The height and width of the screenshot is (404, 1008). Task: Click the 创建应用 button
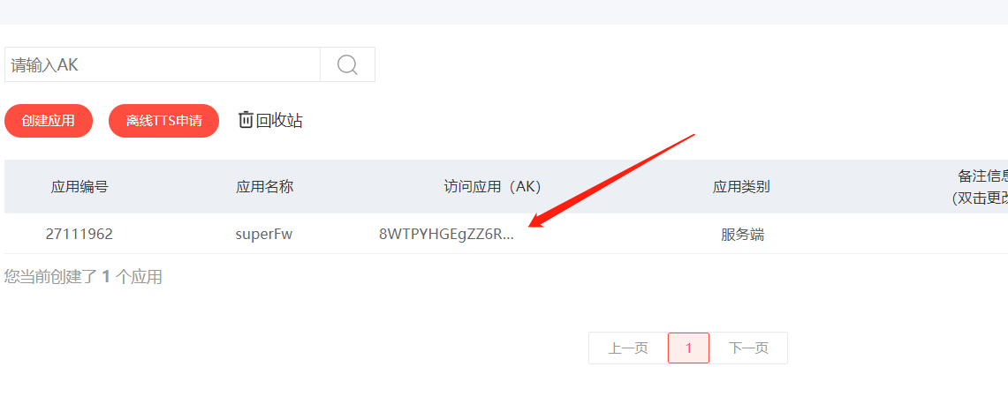(49, 121)
